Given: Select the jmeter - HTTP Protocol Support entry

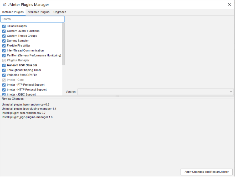Looking at the screenshot, I should tap(27, 90).
